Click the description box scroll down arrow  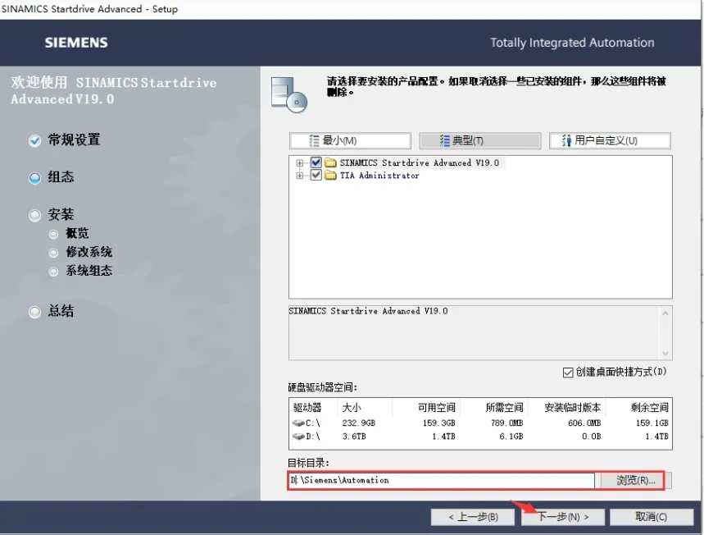(x=665, y=354)
